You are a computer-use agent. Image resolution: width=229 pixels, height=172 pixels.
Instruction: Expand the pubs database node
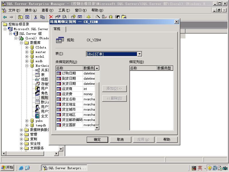(x=27, y=121)
